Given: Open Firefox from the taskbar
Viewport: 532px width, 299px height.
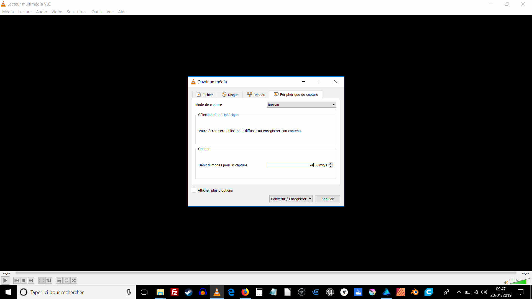Looking at the screenshot, I should (245, 292).
